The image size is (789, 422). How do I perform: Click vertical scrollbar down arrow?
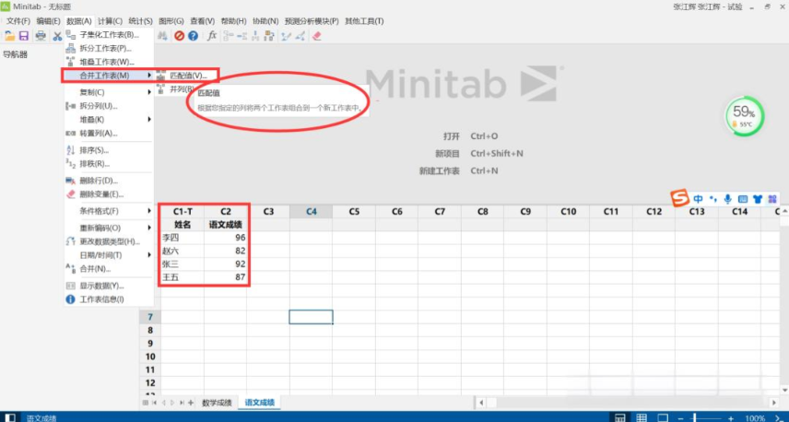[784, 391]
